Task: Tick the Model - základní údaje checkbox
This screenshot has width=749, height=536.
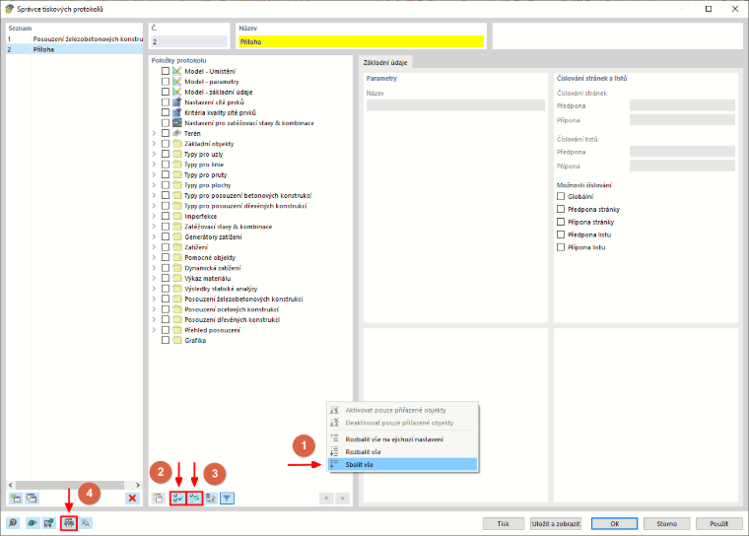Action: pos(166,92)
